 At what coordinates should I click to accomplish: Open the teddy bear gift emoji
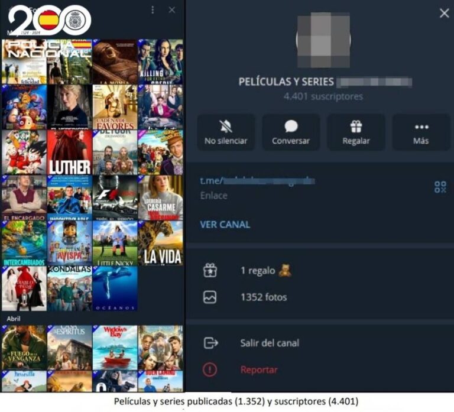tap(284, 270)
